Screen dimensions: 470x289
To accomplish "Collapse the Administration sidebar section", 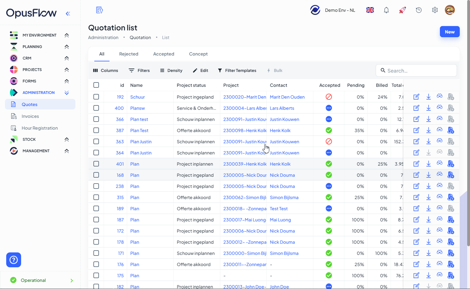I will tap(66, 93).
